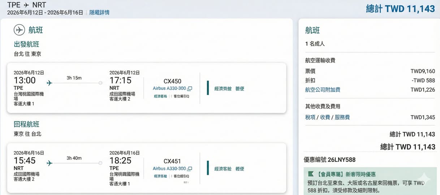The height and width of the screenshot is (195, 440).
Task: Click the airplane icon on the CX450 route line
Action: 49,83
